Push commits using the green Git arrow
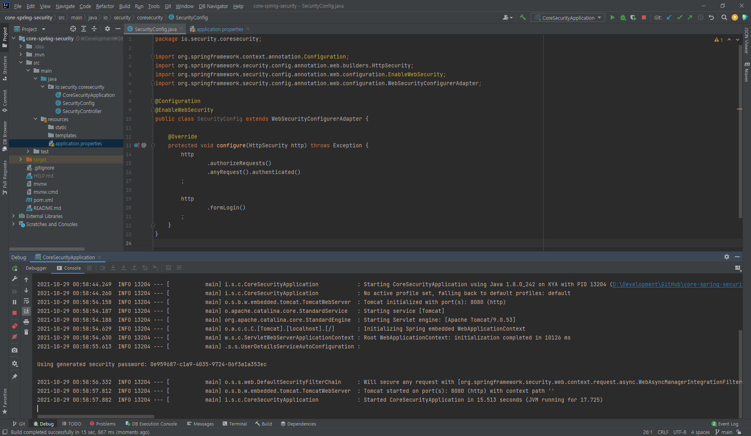 click(690, 18)
